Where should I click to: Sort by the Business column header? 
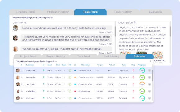pos(29,65)
